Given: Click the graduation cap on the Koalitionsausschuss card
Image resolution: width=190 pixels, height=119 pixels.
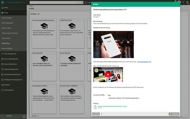Looking at the screenshot, I should (44, 26).
